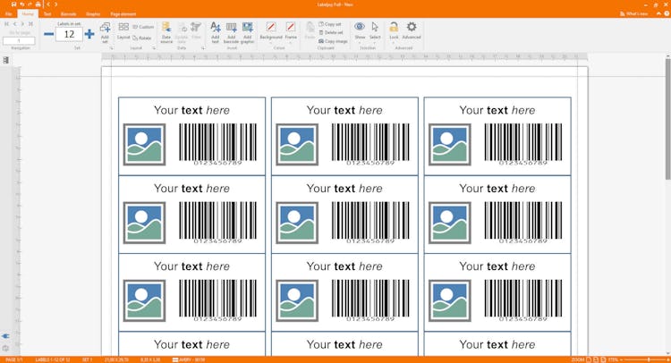Click the Add barcode tool
This screenshot has width=671, height=363.
231,32
